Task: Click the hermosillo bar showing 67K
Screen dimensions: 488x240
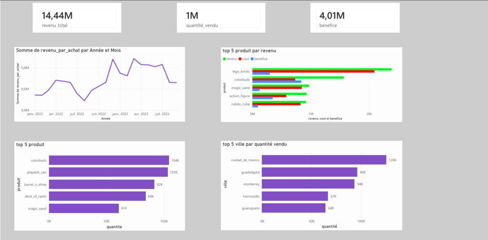Action: pyautogui.click(x=295, y=196)
